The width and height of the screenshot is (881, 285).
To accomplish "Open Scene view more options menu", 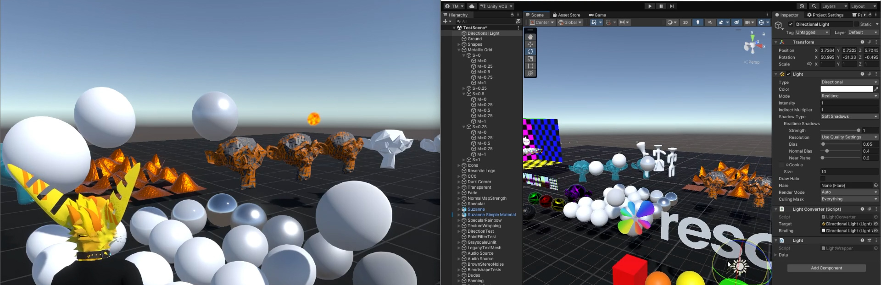I will pos(767,15).
